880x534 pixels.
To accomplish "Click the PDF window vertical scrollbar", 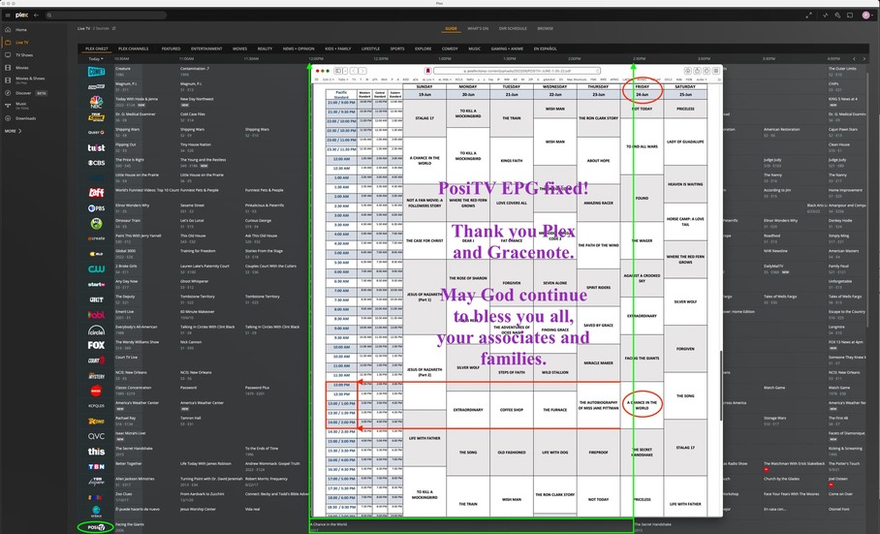I will (721, 386).
